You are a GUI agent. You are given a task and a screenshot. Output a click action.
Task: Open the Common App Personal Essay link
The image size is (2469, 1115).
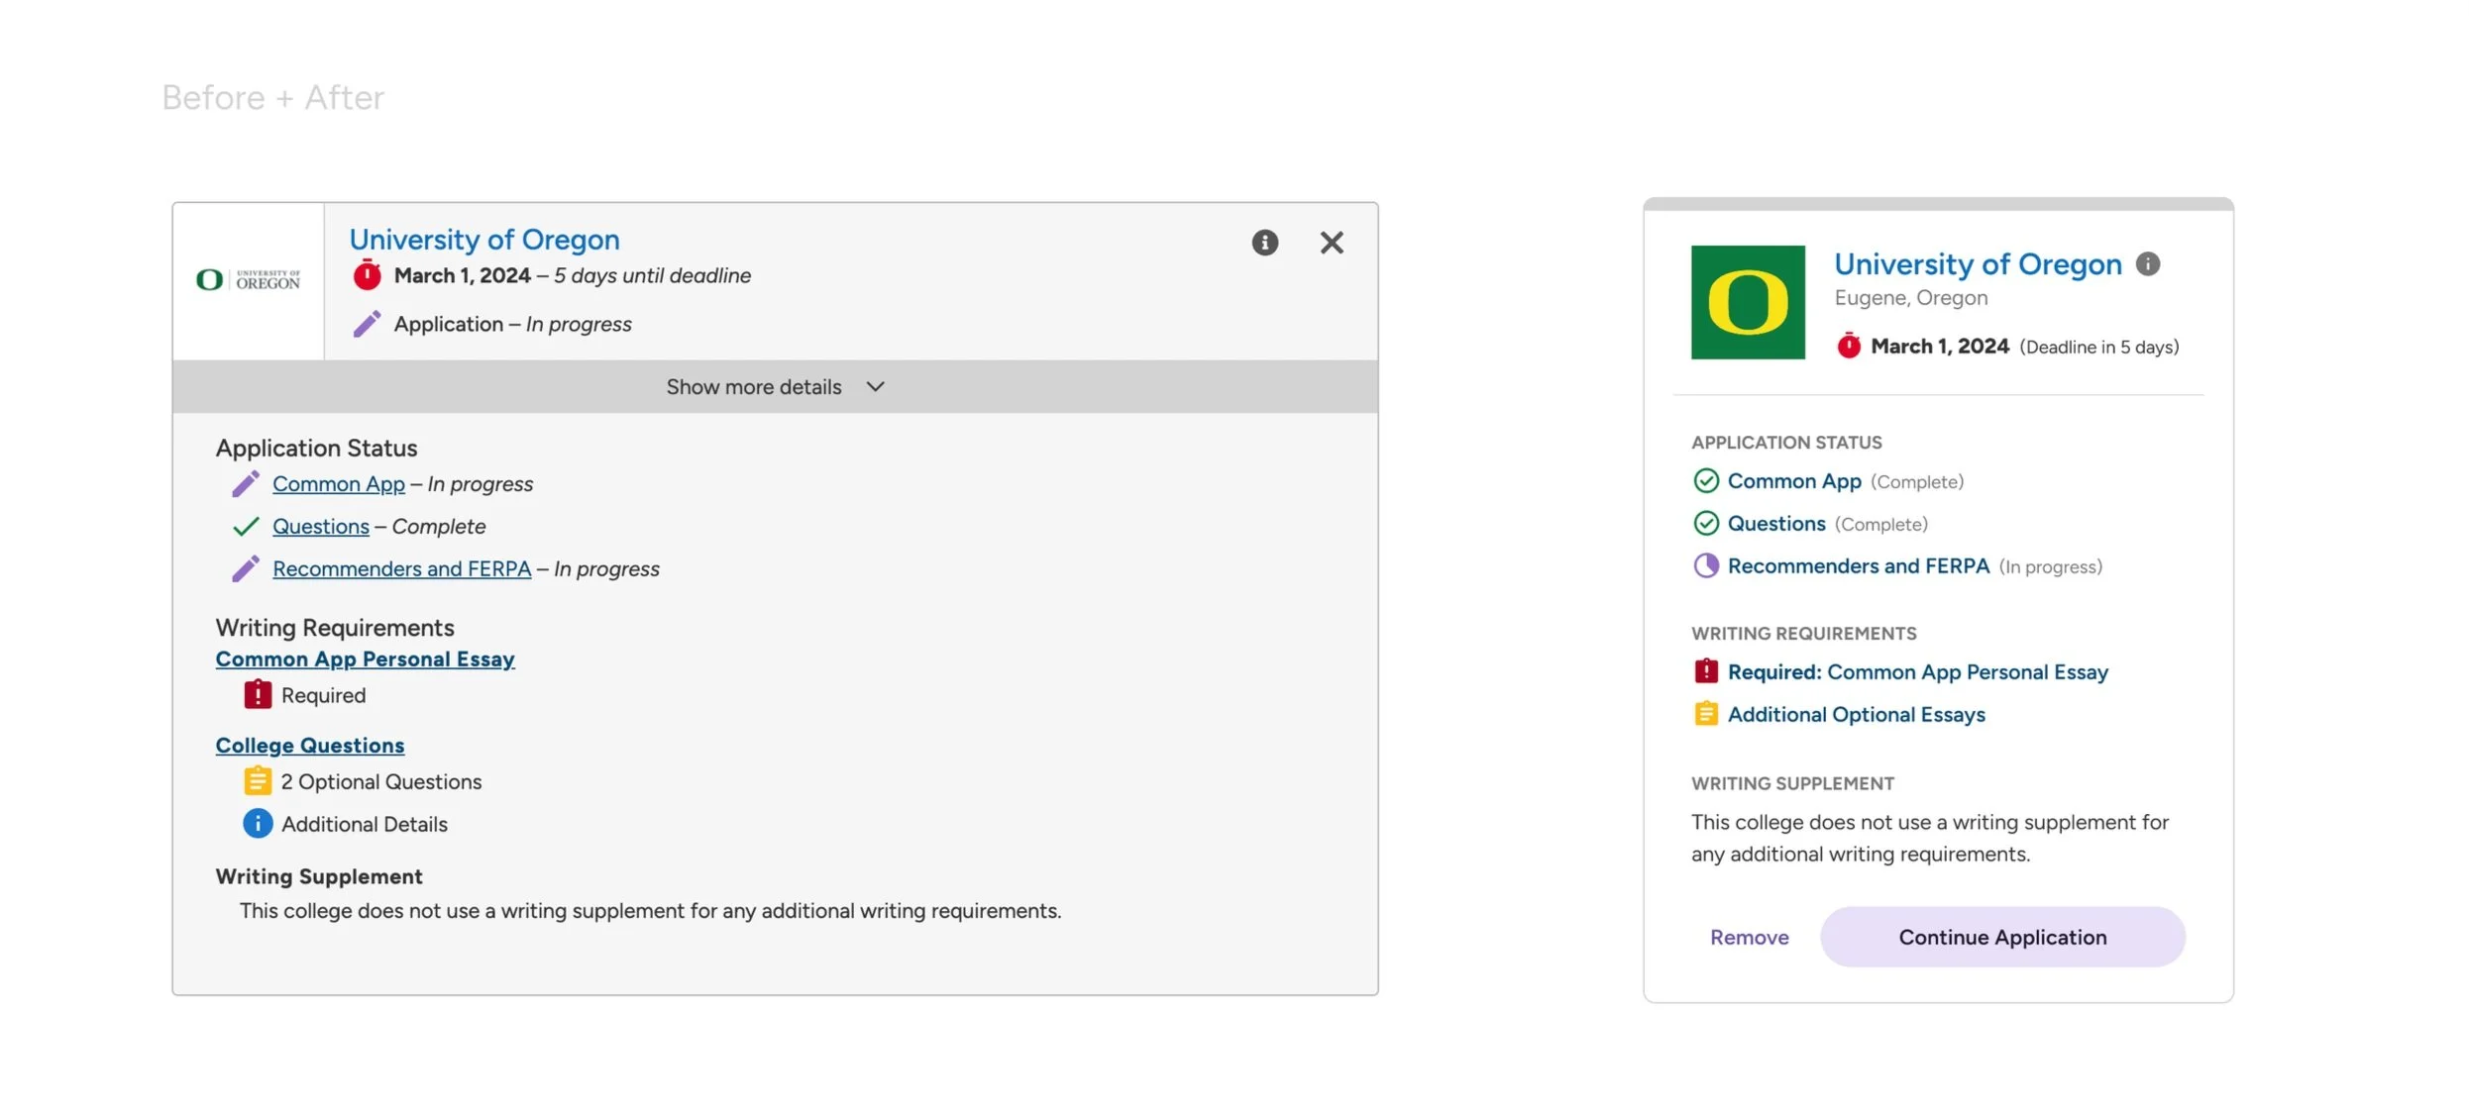pos(365,659)
